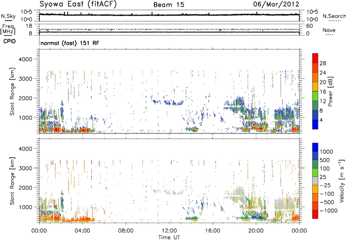Click the '-500' tick on Velocity colorbar

point(327,202)
